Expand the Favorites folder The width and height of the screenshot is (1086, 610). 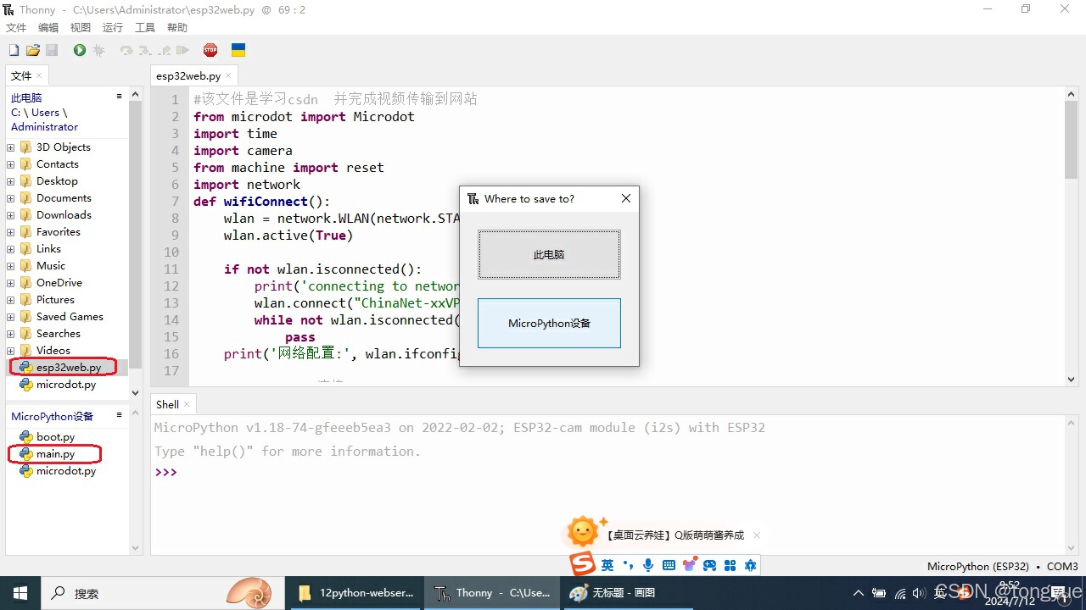click(x=11, y=232)
